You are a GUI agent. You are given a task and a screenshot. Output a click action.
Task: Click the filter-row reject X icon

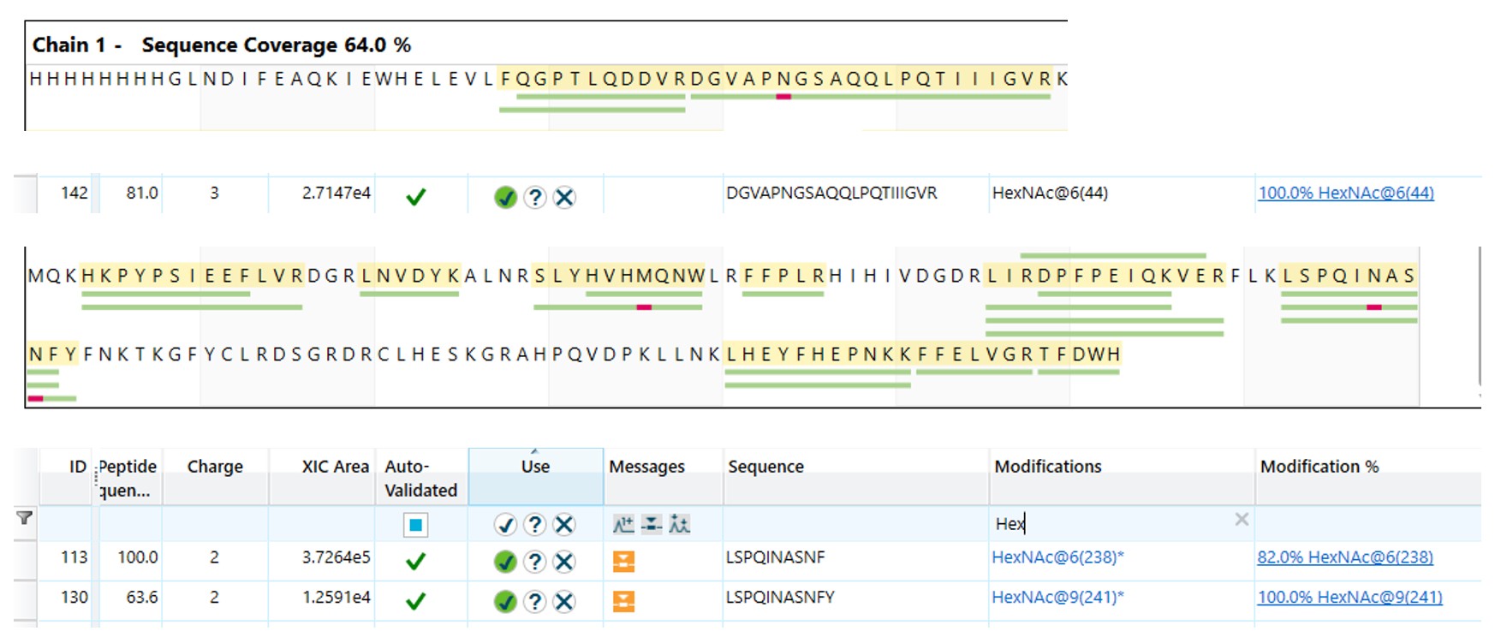(x=563, y=524)
